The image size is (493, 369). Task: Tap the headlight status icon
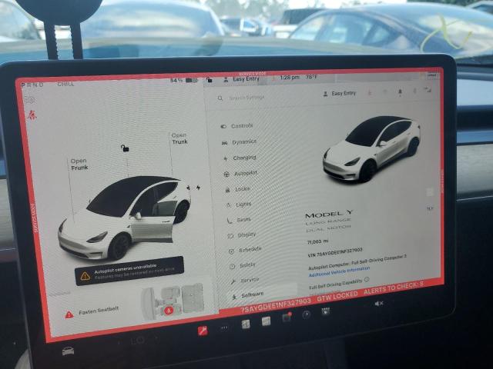[x=30, y=100]
